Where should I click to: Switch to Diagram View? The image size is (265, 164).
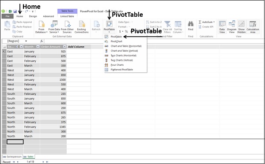coord(232,27)
